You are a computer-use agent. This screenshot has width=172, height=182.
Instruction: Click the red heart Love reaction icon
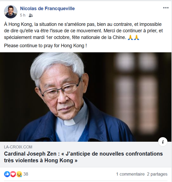(13, 174)
